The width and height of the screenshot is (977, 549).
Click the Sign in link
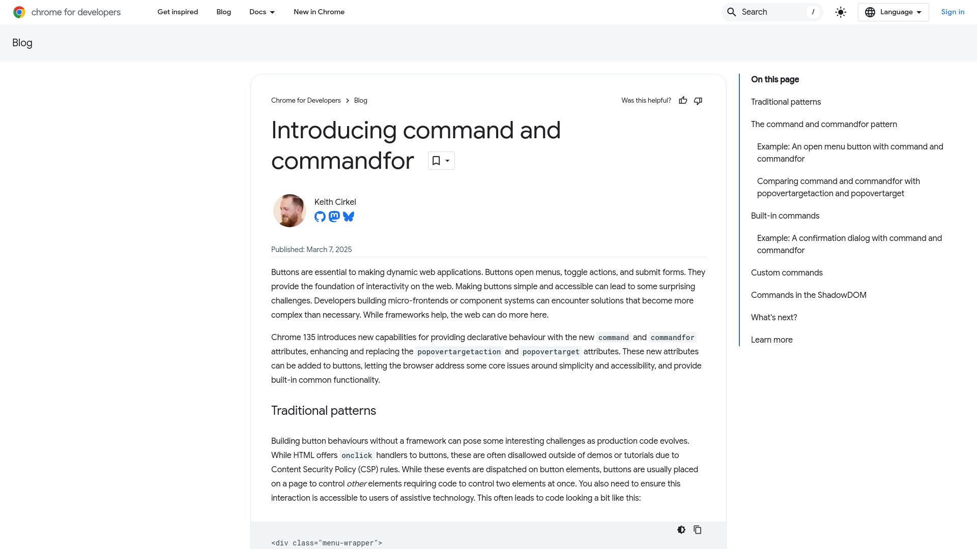(x=953, y=12)
